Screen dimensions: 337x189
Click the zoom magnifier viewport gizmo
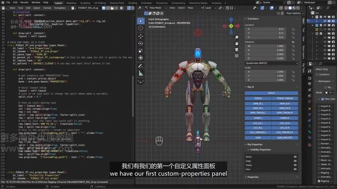[236, 37]
